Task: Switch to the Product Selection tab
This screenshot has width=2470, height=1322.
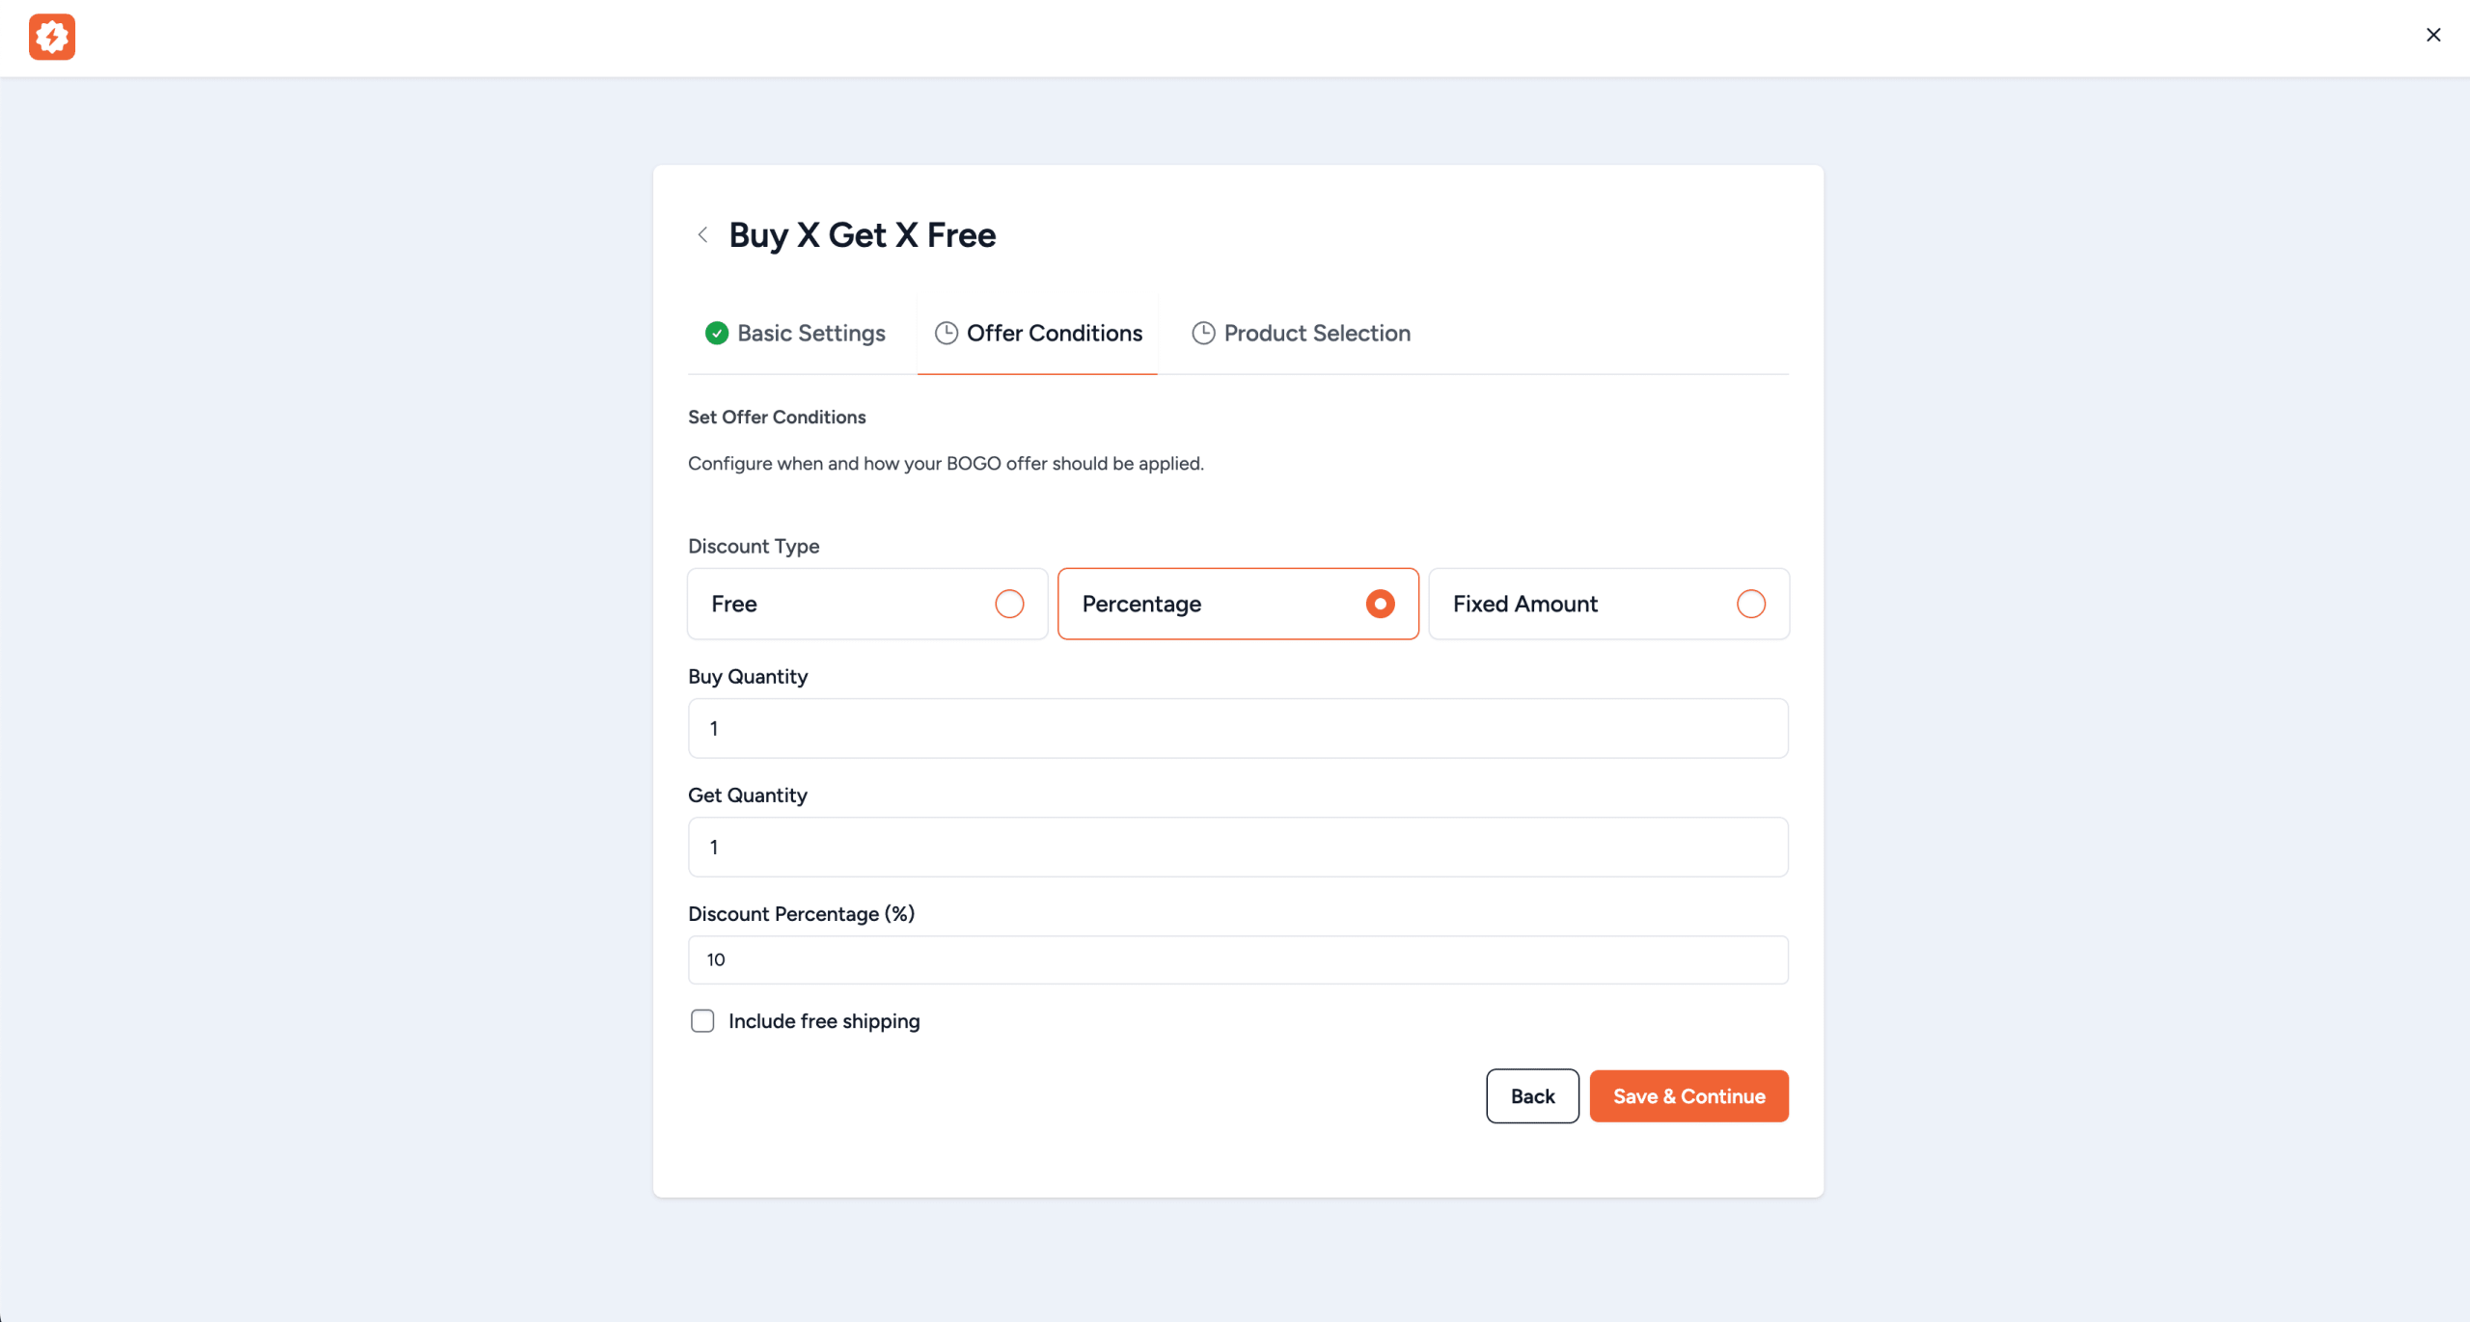Action: pyautogui.click(x=1317, y=333)
